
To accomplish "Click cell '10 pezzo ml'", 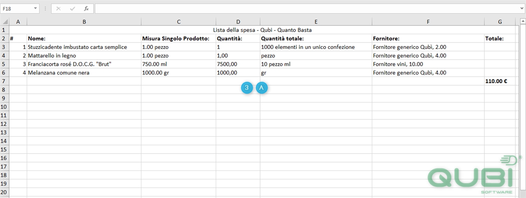I will point(316,64).
